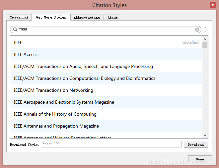
Task: Select the IEEE style row
Action: [106, 42]
